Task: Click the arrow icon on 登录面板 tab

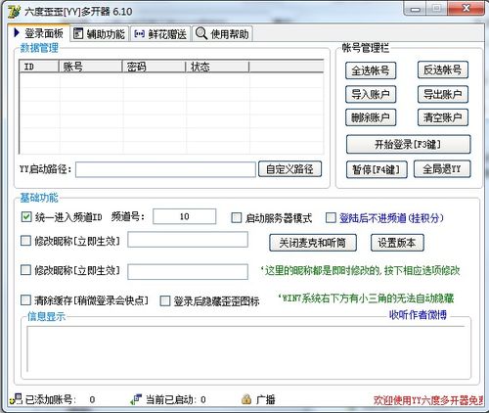Action: [x=17, y=33]
